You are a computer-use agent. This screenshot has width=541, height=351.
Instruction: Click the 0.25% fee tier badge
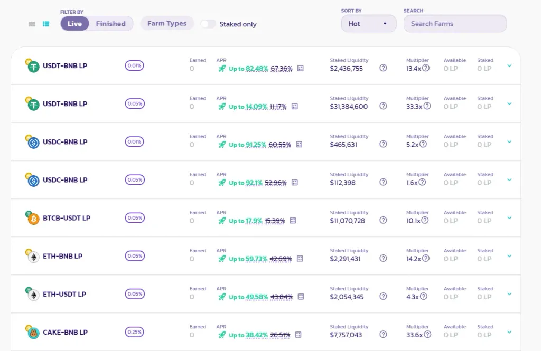134,332
